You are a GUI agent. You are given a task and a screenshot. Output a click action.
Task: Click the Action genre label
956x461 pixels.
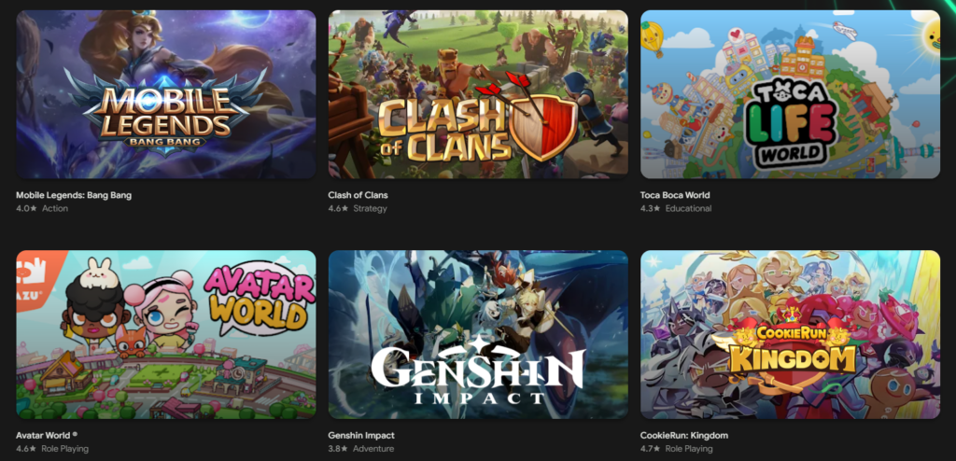[x=55, y=208]
